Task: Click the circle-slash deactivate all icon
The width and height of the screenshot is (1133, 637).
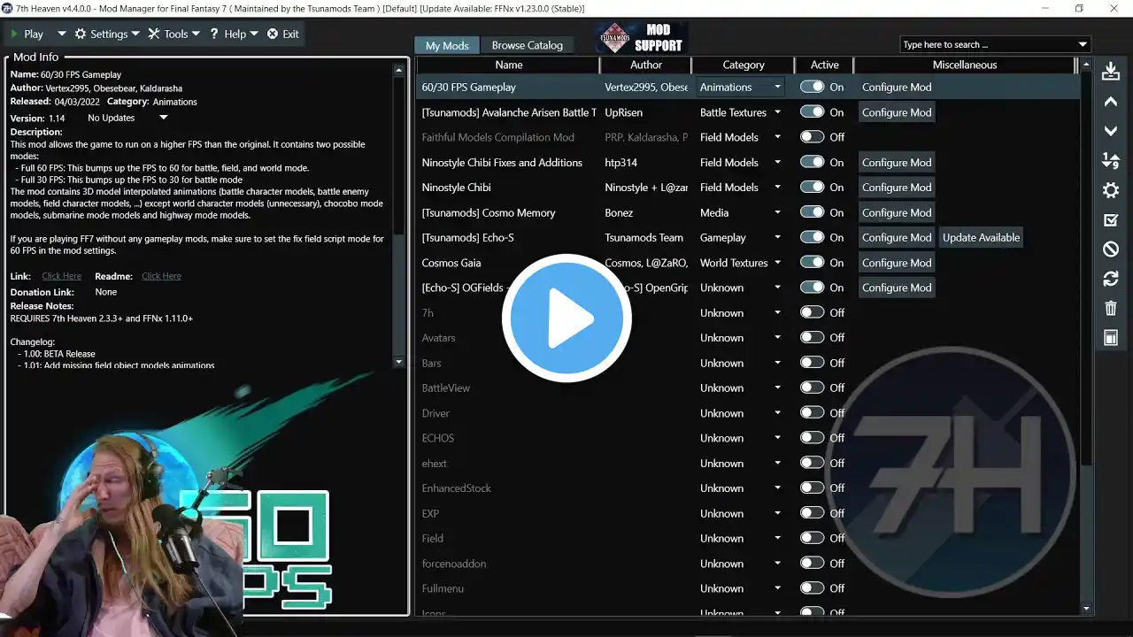Action: click(1111, 249)
